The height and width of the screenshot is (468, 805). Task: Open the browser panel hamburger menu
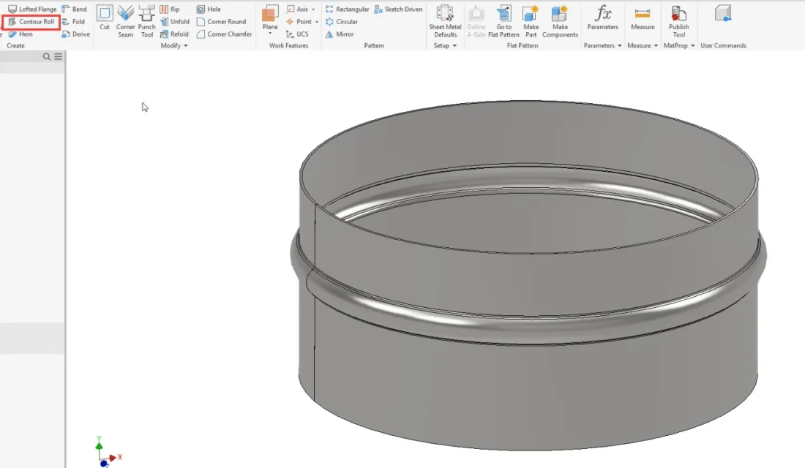point(58,56)
